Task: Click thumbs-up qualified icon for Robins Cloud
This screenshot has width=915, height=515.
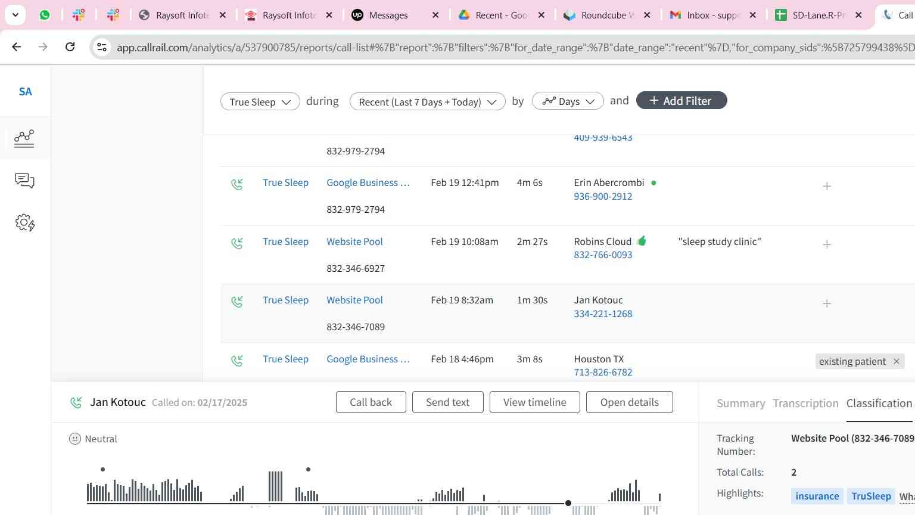Action: 642,241
